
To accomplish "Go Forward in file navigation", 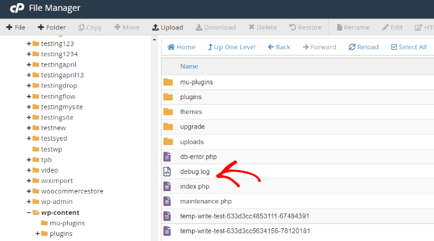I will 319,47.
